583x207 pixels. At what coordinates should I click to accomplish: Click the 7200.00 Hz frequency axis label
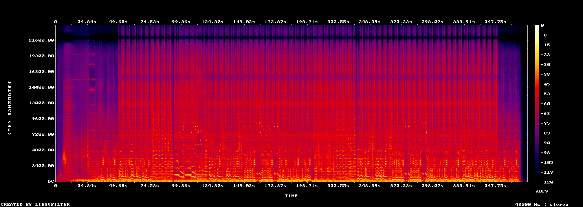pos(42,134)
